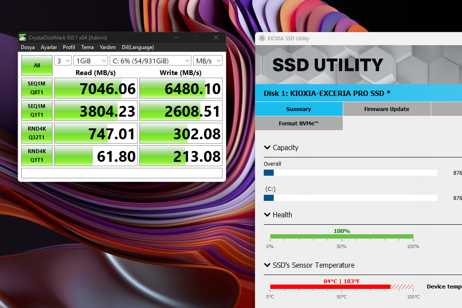Image resolution: width=462 pixels, height=308 pixels.
Task: Collapse SSD's Sensor Temperature section chevron
Action: point(267,265)
